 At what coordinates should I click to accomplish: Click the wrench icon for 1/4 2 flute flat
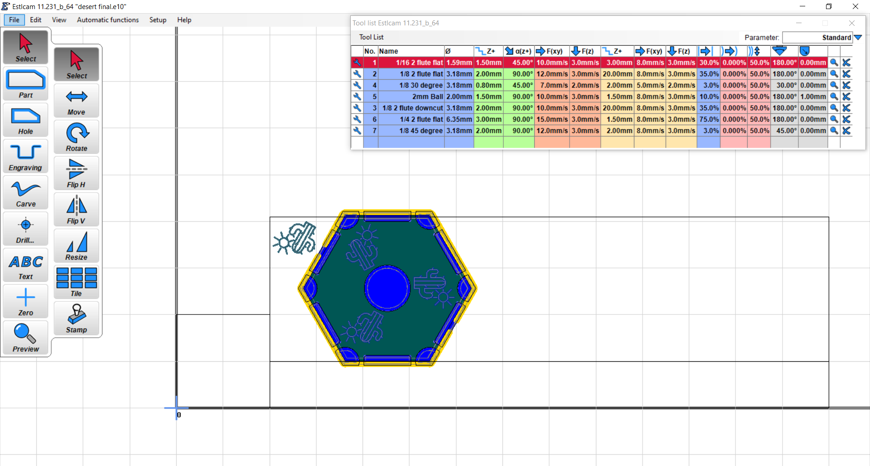357,119
